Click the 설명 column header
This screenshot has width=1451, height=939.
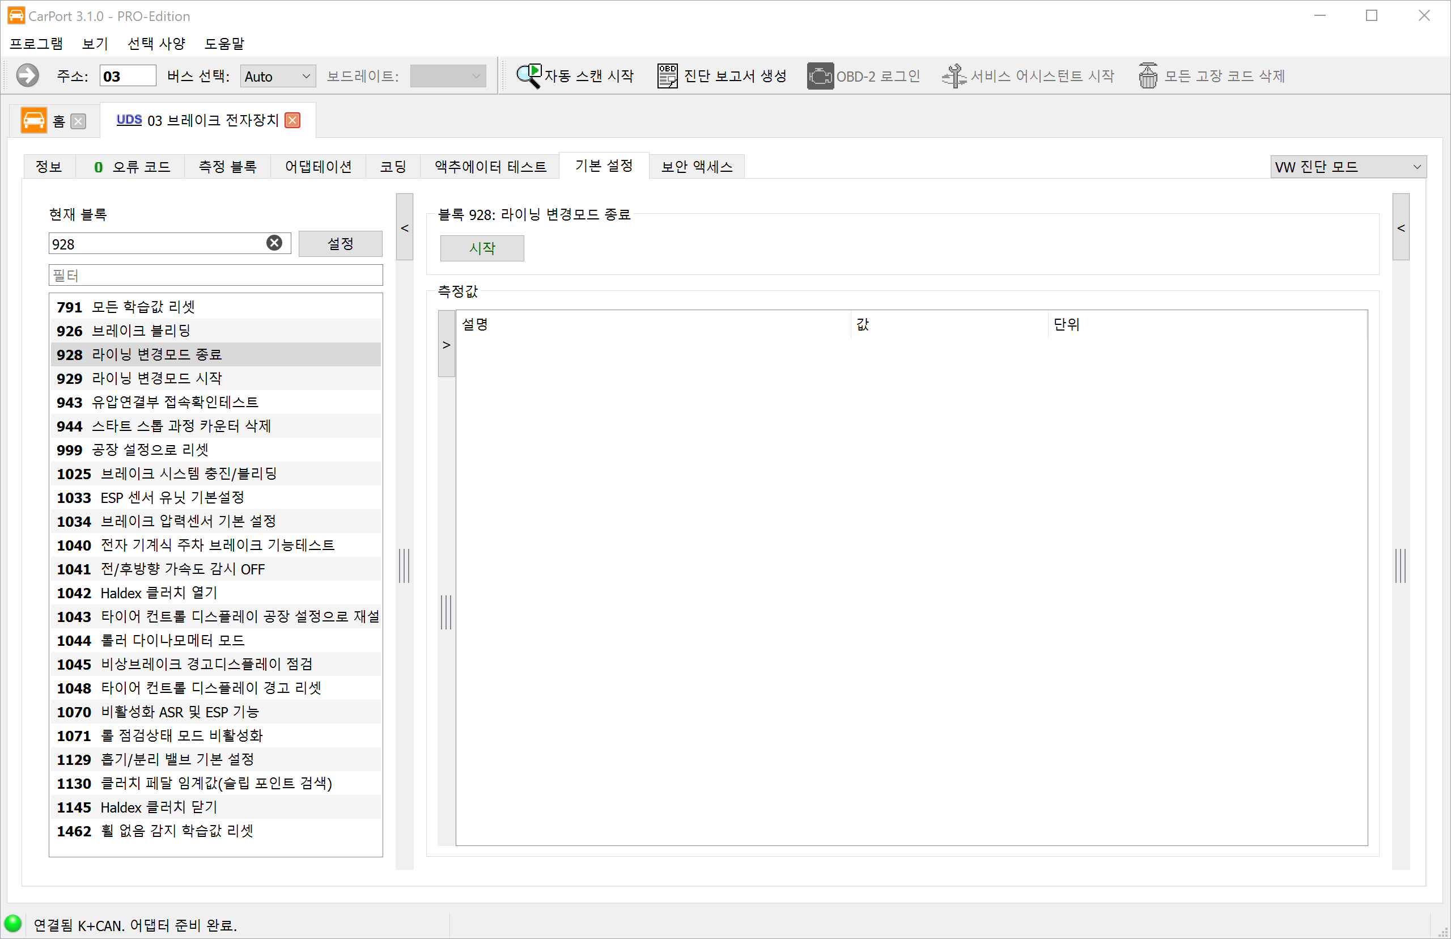pyautogui.click(x=654, y=324)
